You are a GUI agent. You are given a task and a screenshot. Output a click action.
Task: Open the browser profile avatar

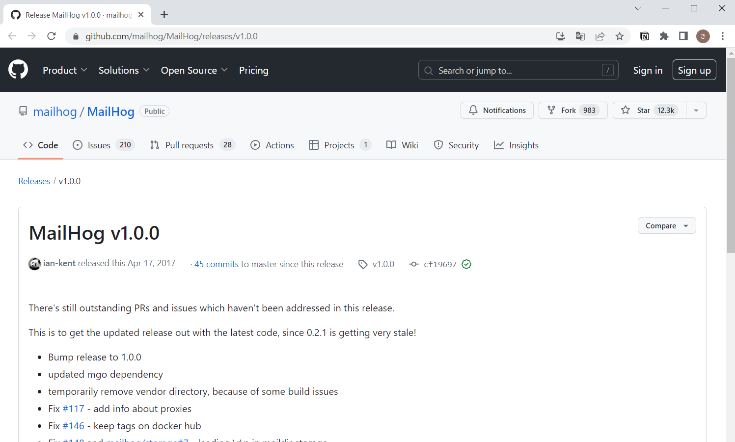[703, 36]
